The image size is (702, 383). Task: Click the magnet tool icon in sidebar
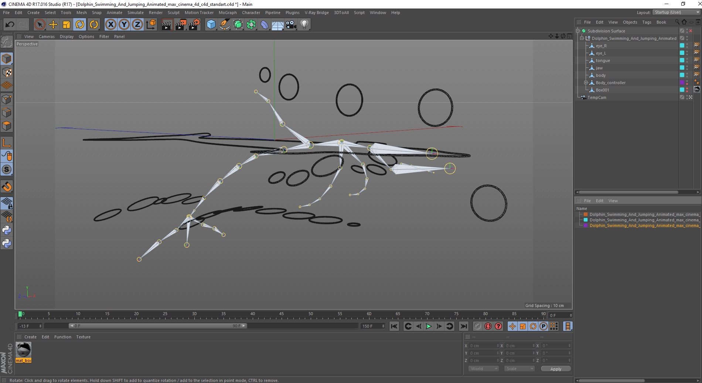point(7,187)
